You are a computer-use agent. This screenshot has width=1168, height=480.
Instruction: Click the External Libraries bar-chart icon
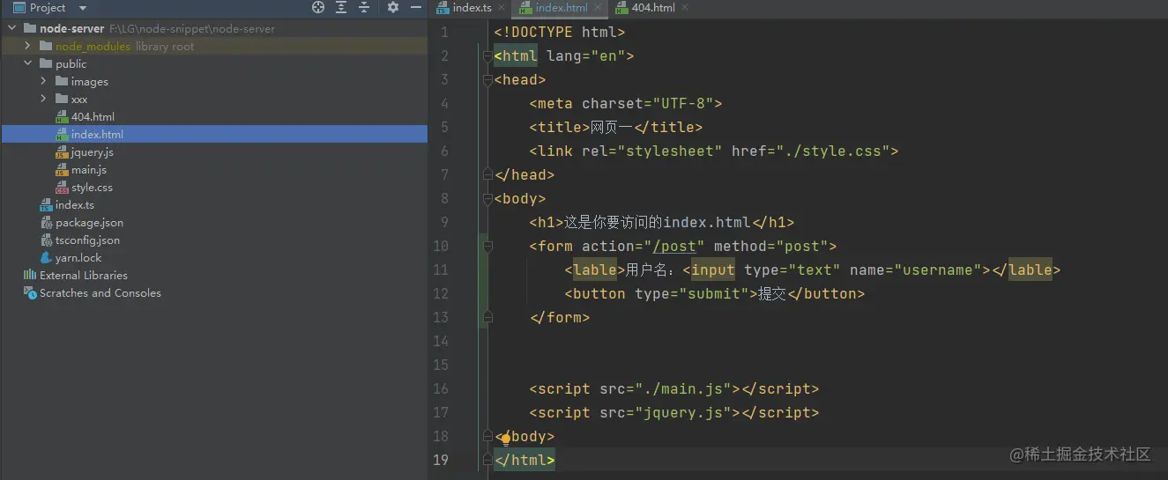(30, 275)
